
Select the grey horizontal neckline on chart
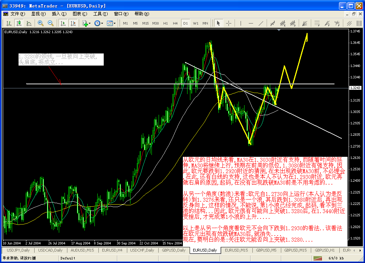pyautogui.click(x=180, y=84)
